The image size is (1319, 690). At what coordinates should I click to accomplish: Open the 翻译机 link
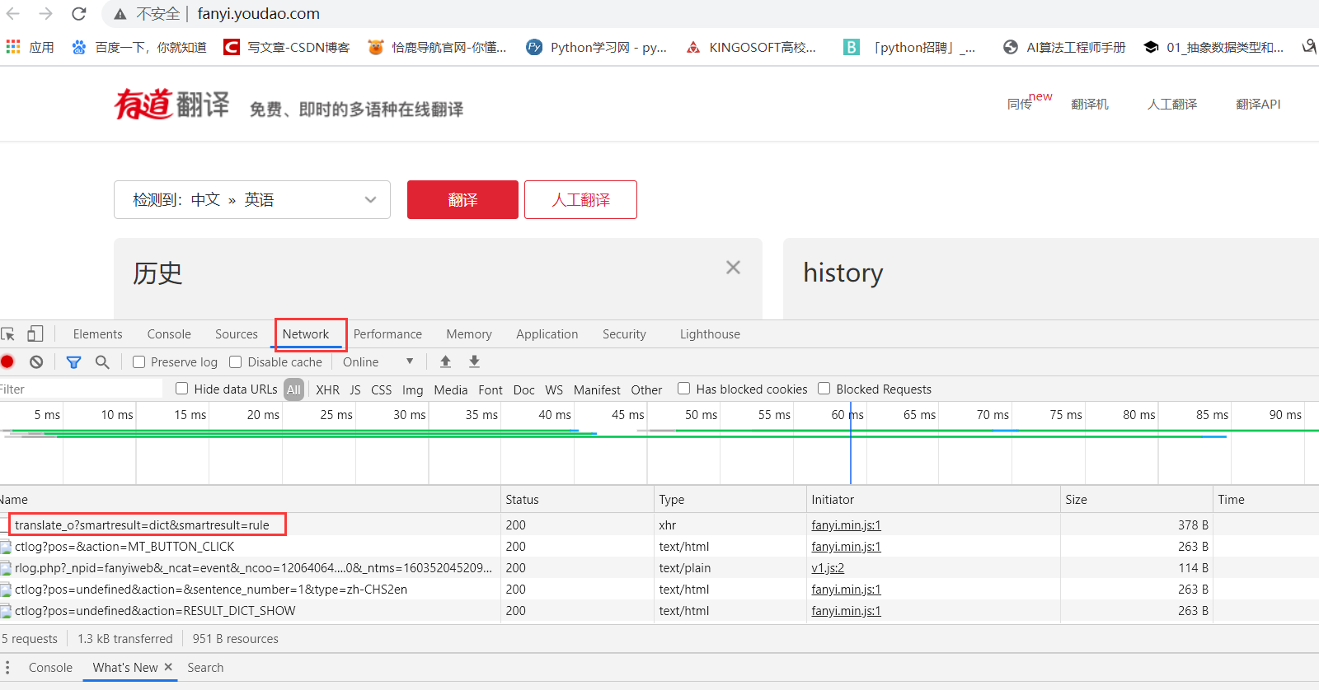click(1089, 104)
